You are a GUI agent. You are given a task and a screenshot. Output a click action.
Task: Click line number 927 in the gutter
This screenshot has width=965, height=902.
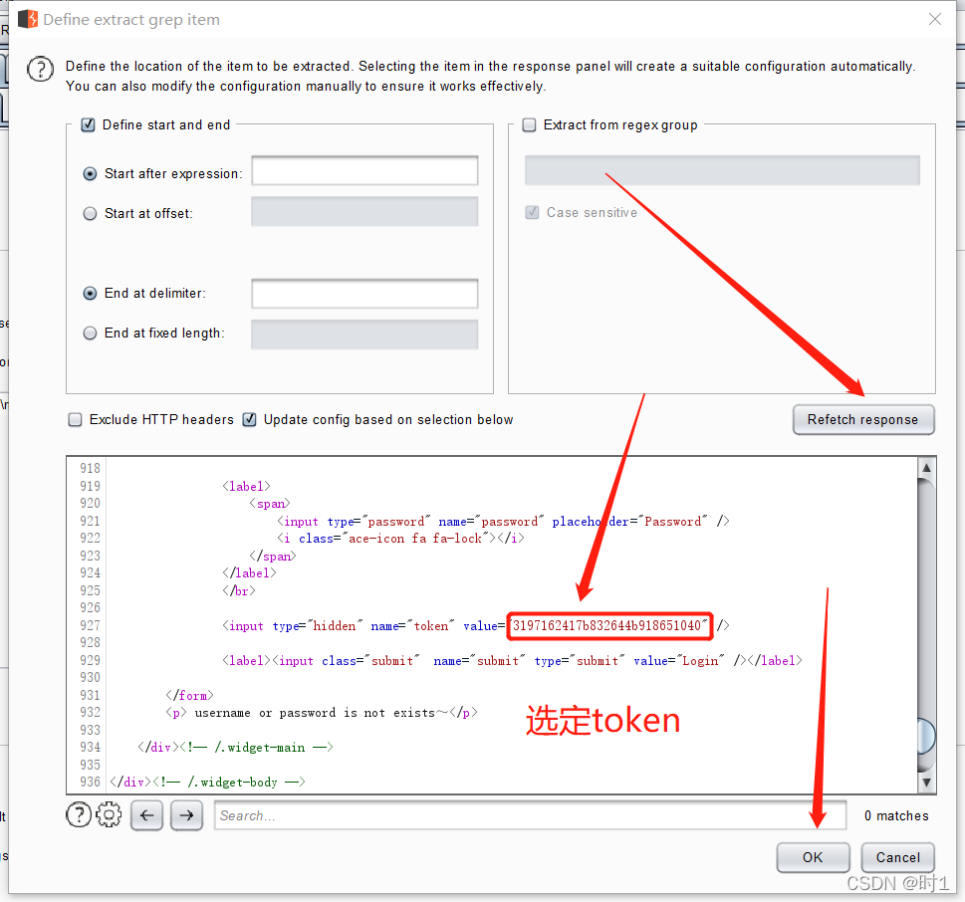click(x=90, y=626)
